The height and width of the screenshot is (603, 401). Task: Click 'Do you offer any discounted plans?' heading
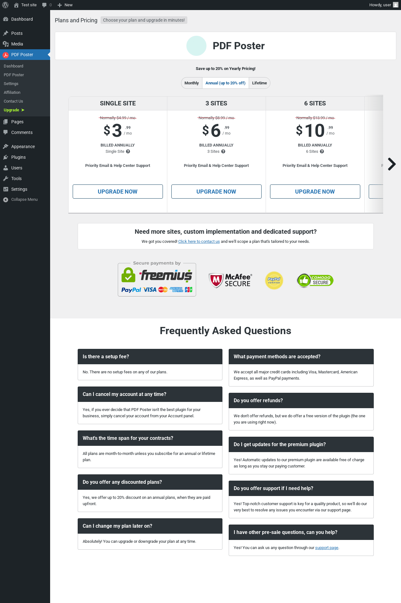pos(150,482)
